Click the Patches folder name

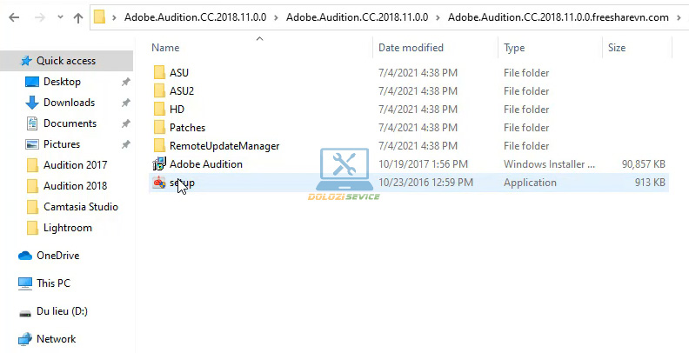pos(187,127)
